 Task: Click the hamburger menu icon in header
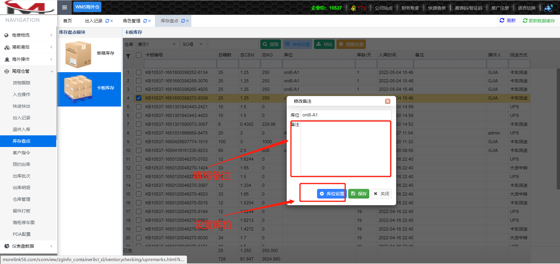(x=64, y=7)
